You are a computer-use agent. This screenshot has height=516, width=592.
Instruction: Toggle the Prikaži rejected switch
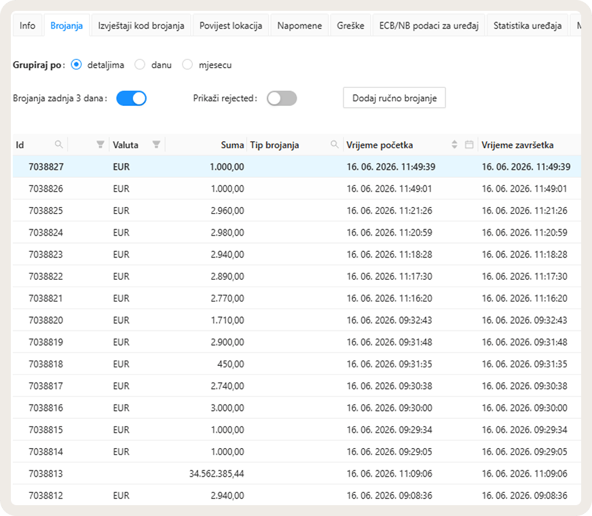tap(282, 98)
